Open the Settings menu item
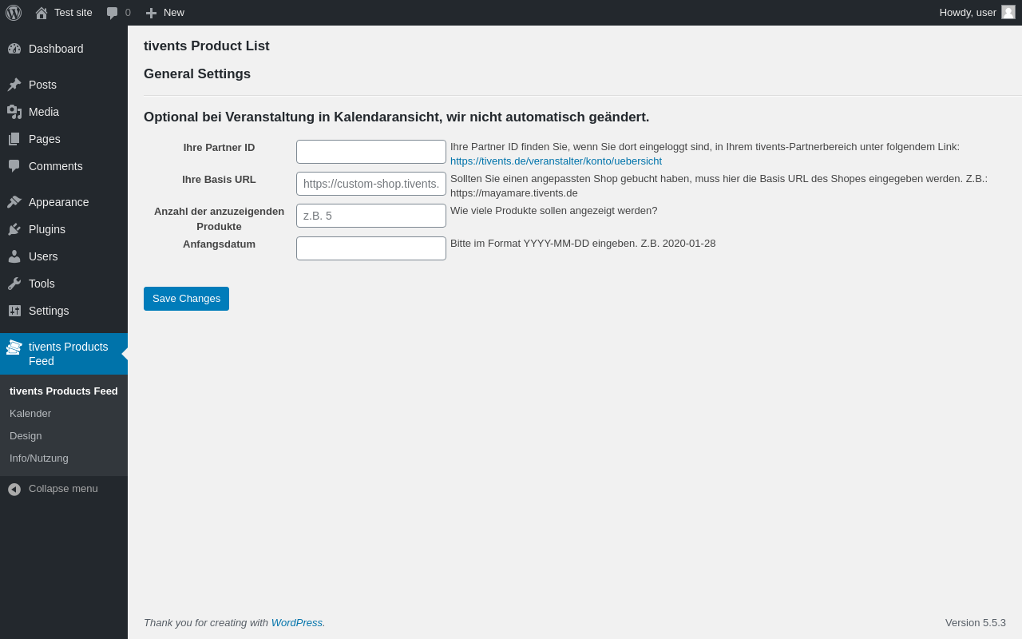The width and height of the screenshot is (1022, 639). 64,311
